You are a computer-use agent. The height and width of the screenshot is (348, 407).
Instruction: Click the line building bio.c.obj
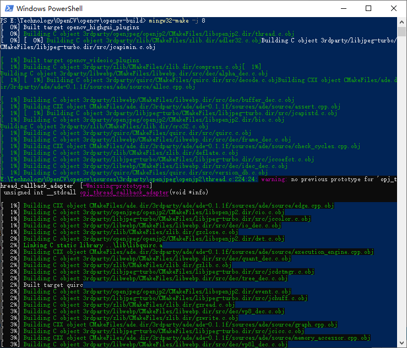tap(143, 119)
